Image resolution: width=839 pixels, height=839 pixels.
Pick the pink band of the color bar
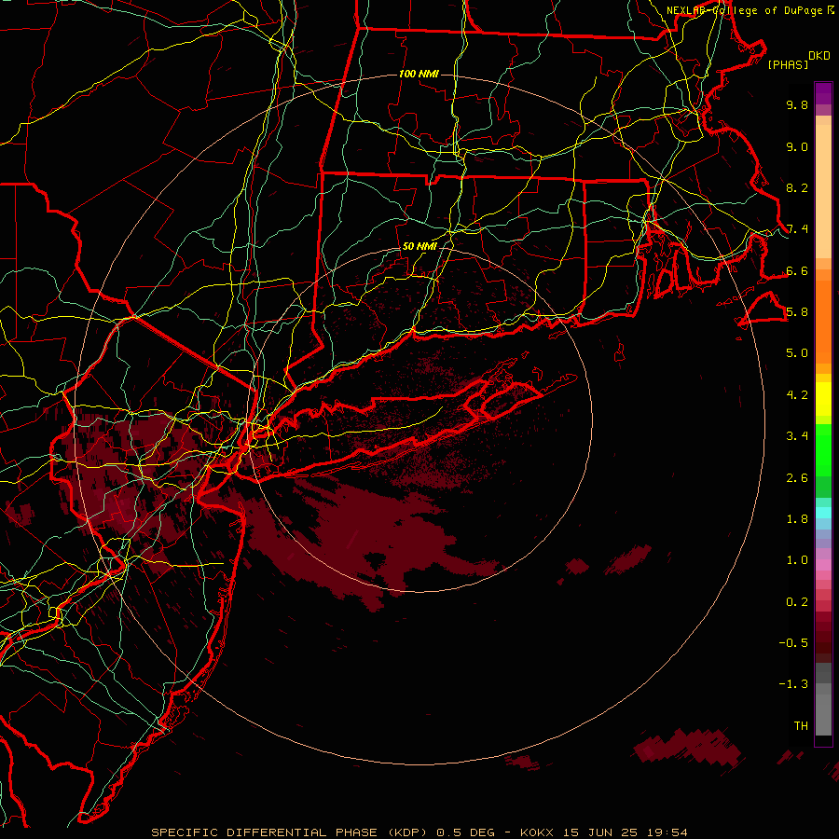(x=823, y=565)
